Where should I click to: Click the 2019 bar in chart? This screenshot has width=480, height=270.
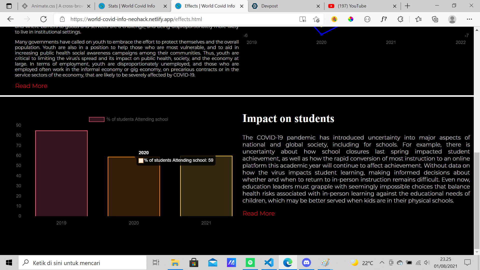61,173
